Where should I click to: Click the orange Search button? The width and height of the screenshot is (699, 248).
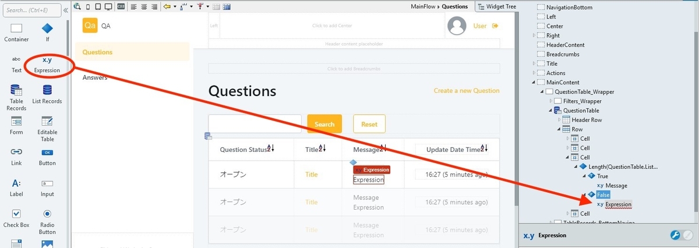click(324, 124)
